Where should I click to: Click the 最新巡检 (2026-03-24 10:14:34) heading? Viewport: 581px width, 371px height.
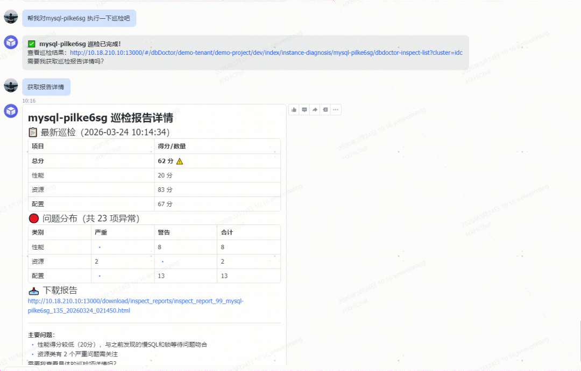click(x=99, y=132)
